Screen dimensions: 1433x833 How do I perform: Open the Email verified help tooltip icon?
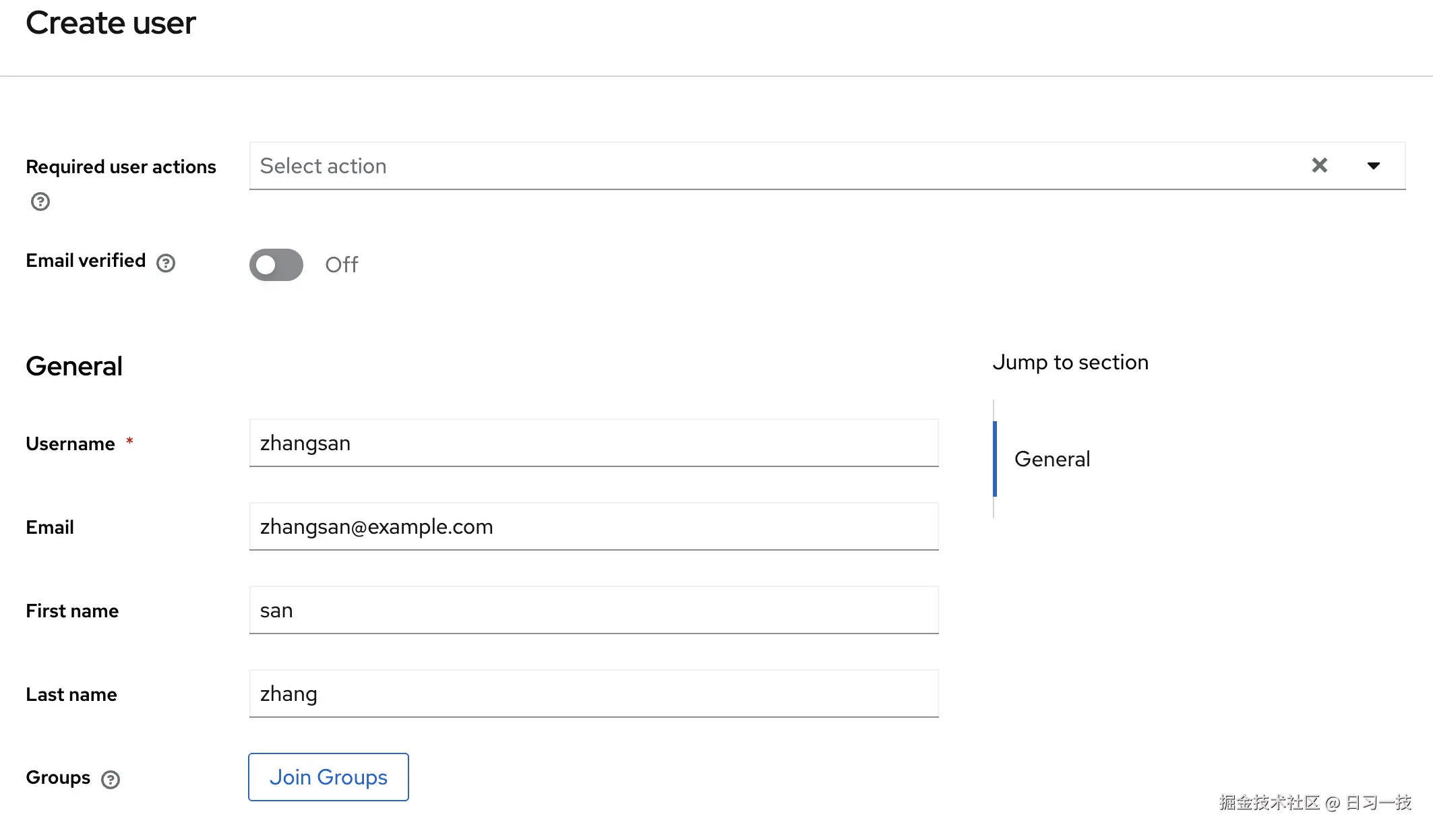166,263
